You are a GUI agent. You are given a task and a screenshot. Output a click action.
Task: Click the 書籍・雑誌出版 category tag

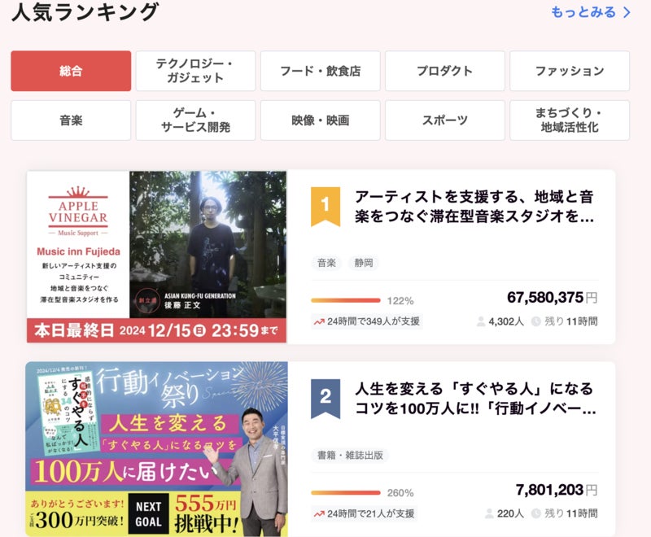(x=350, y=456)
